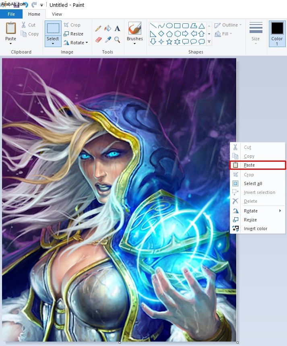287x346 pixels.
Task: Choose the Line shape
Action: [153, 26]
